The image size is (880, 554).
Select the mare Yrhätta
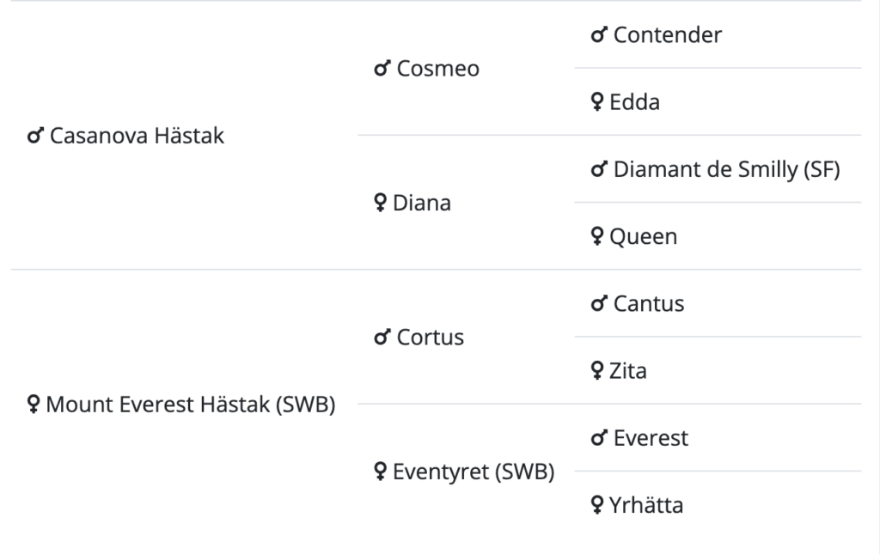(646, 505)
